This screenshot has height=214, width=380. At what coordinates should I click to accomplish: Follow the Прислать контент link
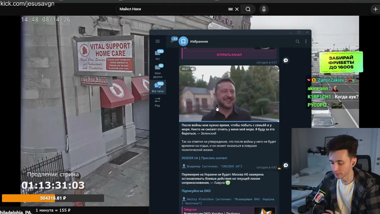coord(214,158)
